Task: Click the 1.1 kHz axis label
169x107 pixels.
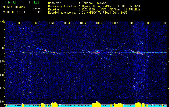Action: (x=2, y=35)
